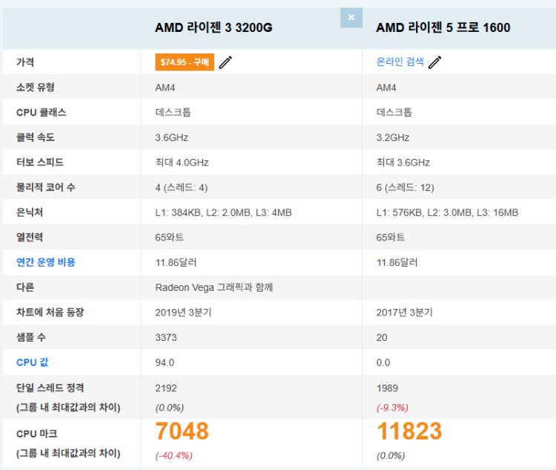Click the $74.95 buy button for Ryzen 3 3200G
This screenshot has width=556, height=470.
coord(185,62)
